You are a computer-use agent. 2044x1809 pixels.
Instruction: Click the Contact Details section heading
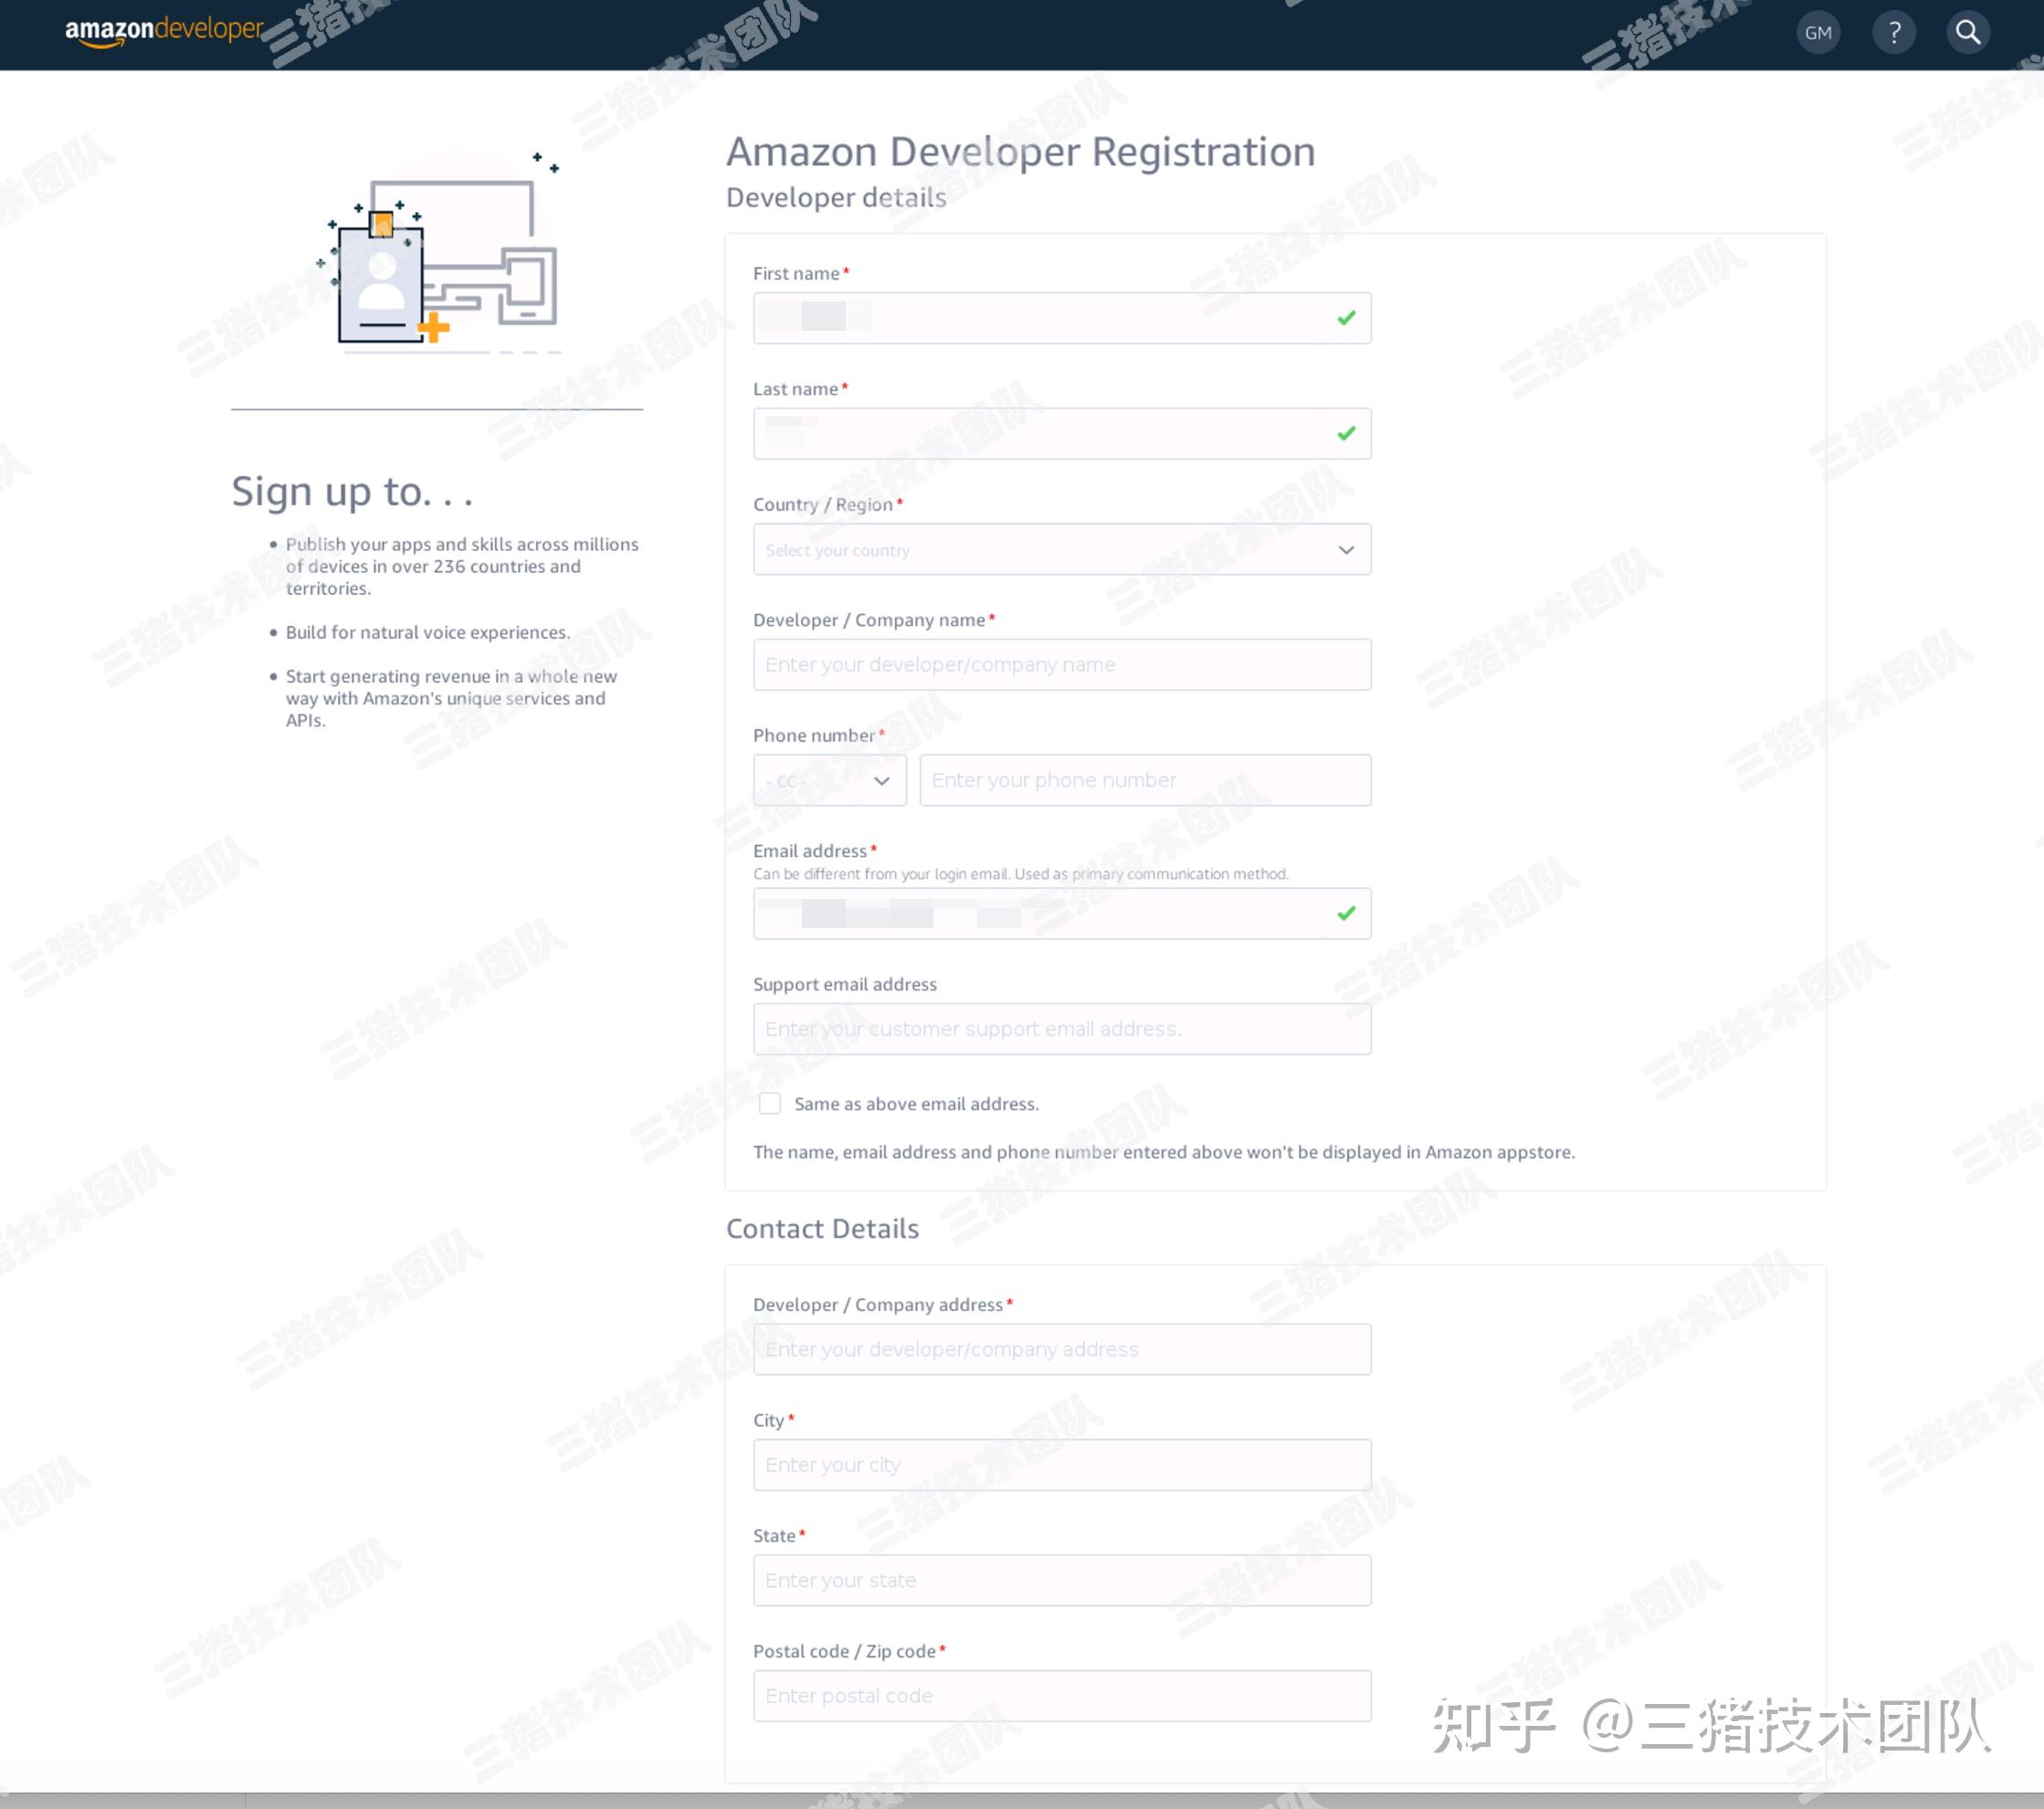point(822,1228)
